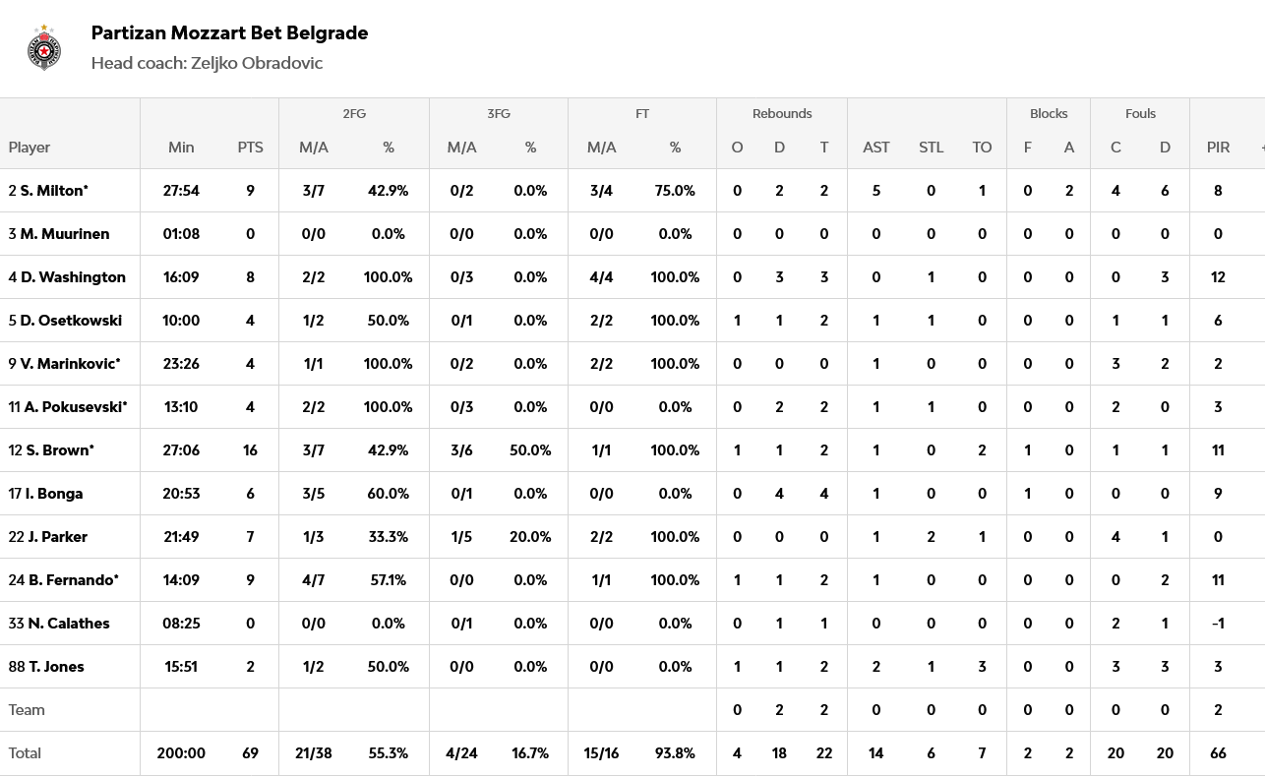Click the Partizan club logo
The image size is (1265, 777).
(x=45, y=47)
